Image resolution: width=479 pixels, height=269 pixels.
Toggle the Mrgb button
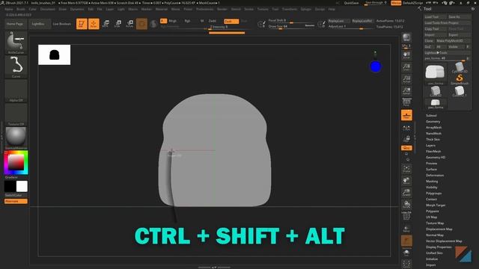tap(173, 21)
